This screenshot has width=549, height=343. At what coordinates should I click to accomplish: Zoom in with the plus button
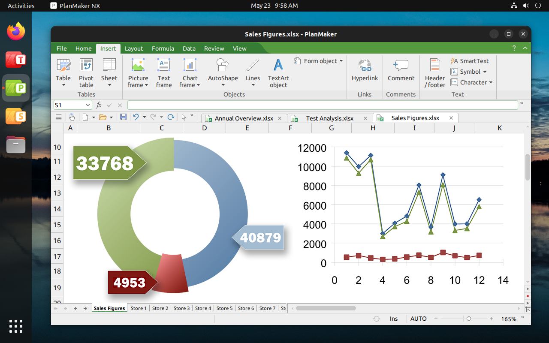point(492,319)
